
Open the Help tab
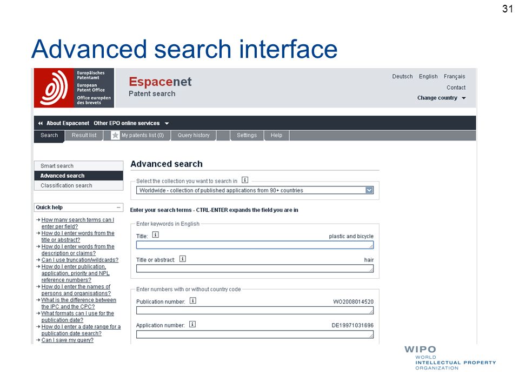point(276,136)
